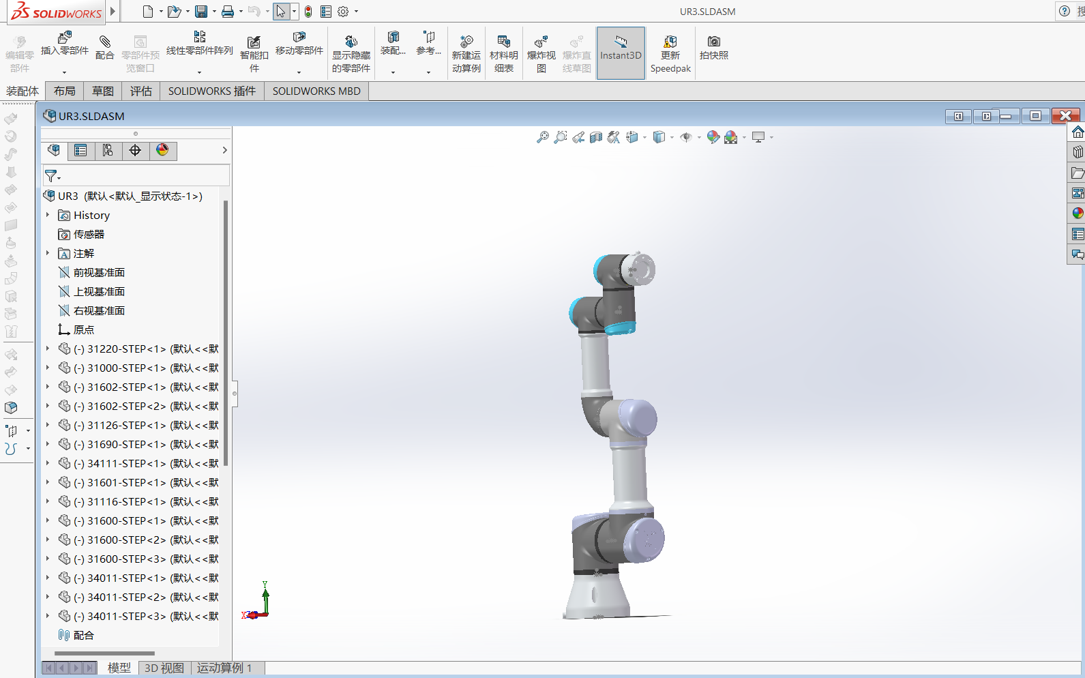Image resolution: width=1085 pixels, height=678 pixels.
Task: Expand the 31220-STEP<1> component
Action: point(48,349)
